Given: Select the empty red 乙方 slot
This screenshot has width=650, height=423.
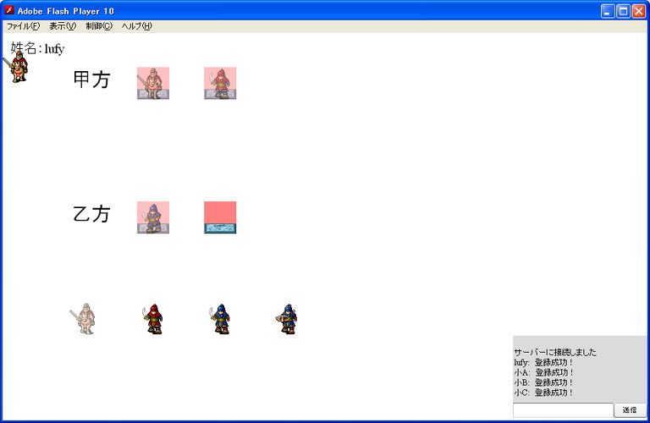Looking at the screenshot, I should click(x=220, y=217).
